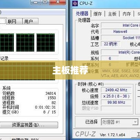
Task: Click the 扩展系列 value 6 field
Action: coord(110,65)
